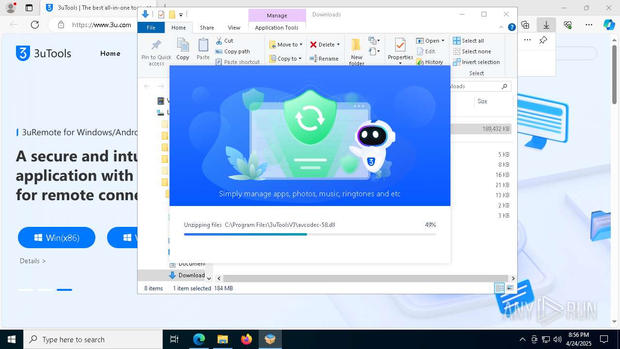This screenshot has width=620, height=349.
Task: Open the Windows Start menu
Action: pyautogui.click(x=12, y=339)
